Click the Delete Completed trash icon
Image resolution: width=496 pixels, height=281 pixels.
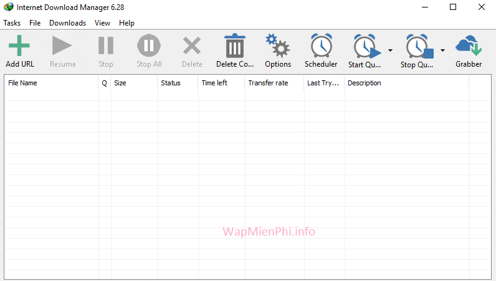pyautogui.click(x=235, y=45)
